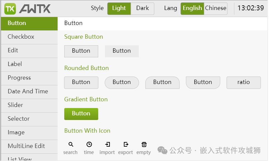
Task: Select the Button tab in sidebar
Action: click(x=29, y=24)
